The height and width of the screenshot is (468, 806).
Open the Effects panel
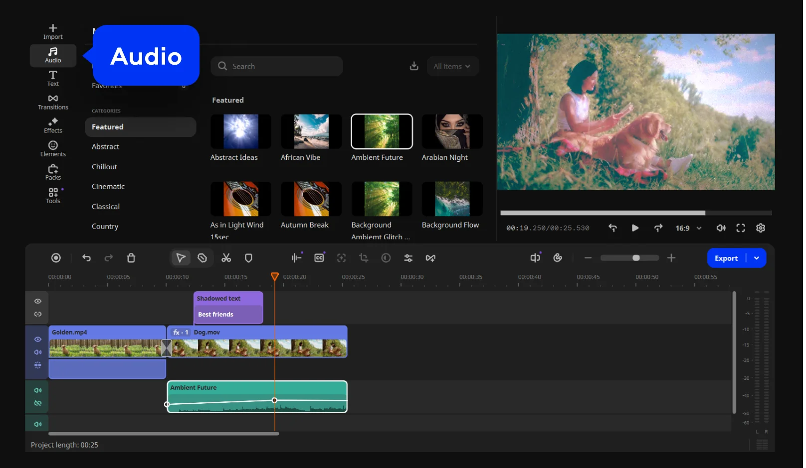53,125
